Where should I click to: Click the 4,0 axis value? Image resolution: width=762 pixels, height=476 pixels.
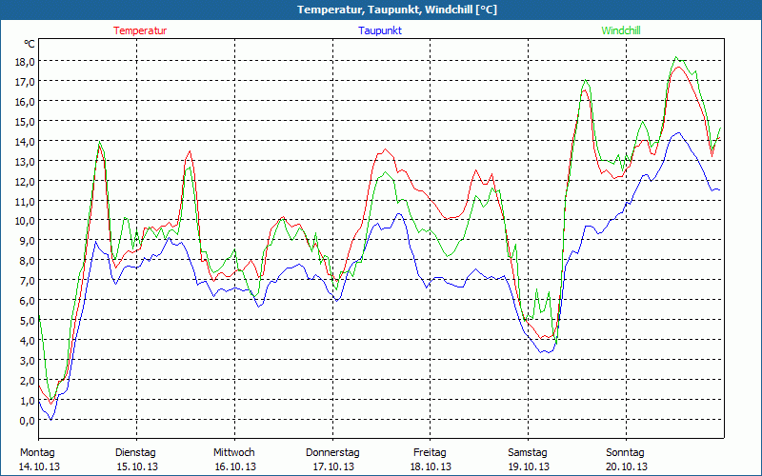click(x=29, y=341)
